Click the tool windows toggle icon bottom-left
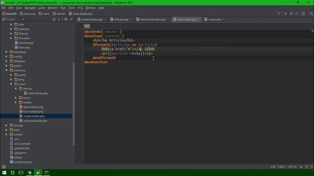Screen dimensions: 314x176 coord(4,167)
